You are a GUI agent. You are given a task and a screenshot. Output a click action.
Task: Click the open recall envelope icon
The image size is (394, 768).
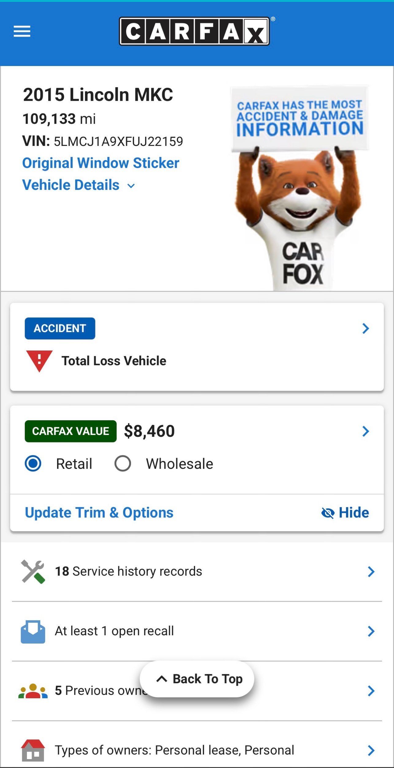click(x=33, y=632)
